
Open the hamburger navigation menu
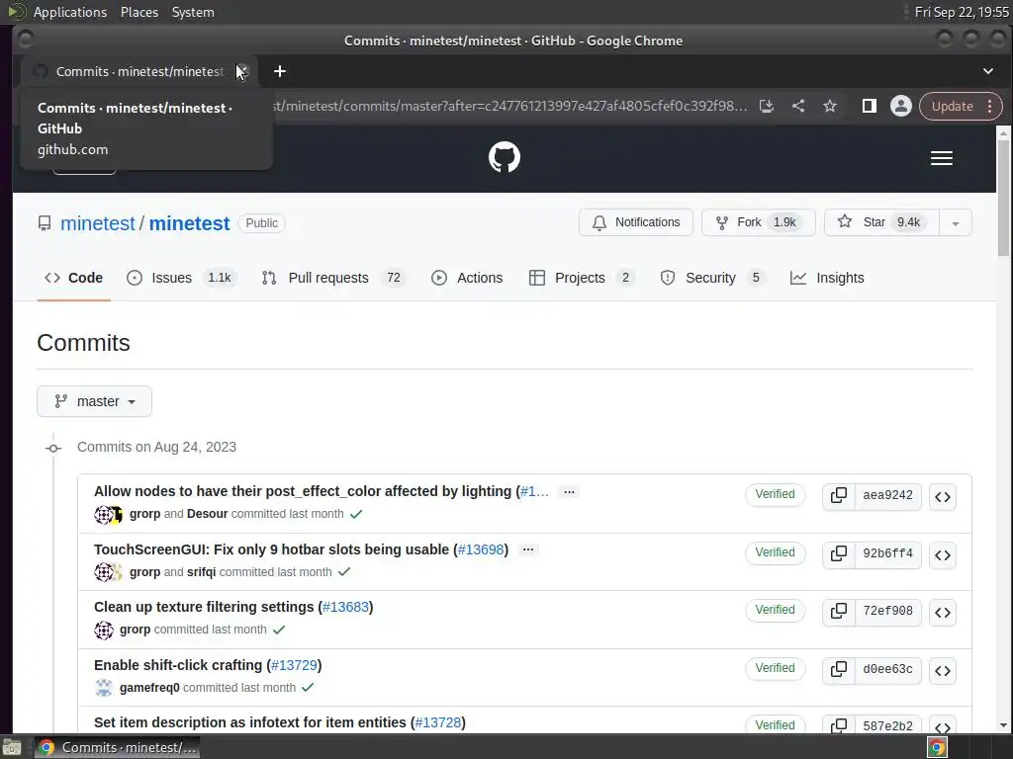942,158
